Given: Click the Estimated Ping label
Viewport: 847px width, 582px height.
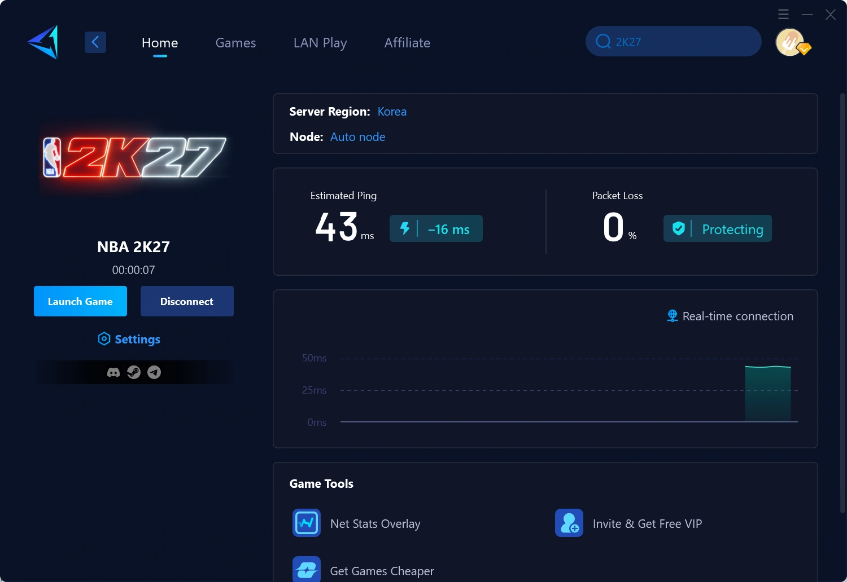Looking at the screenshot, I should click(343, 196).
